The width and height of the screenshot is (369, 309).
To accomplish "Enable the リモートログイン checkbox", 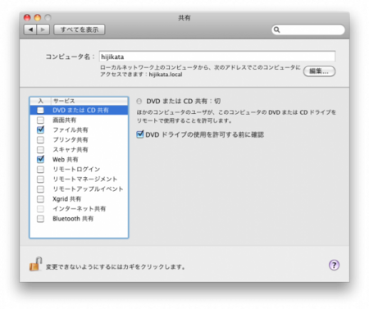I will (x=40, y=169).
